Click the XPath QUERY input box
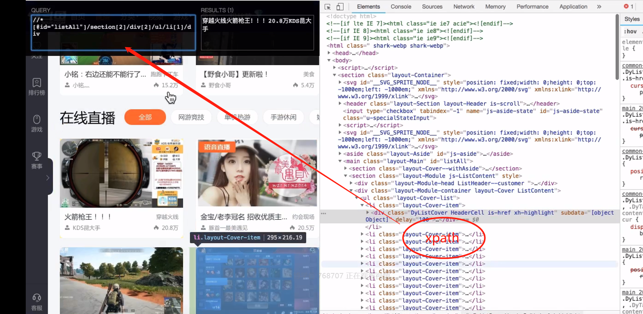This screenshot has height=314, width=643. [113, 33]
